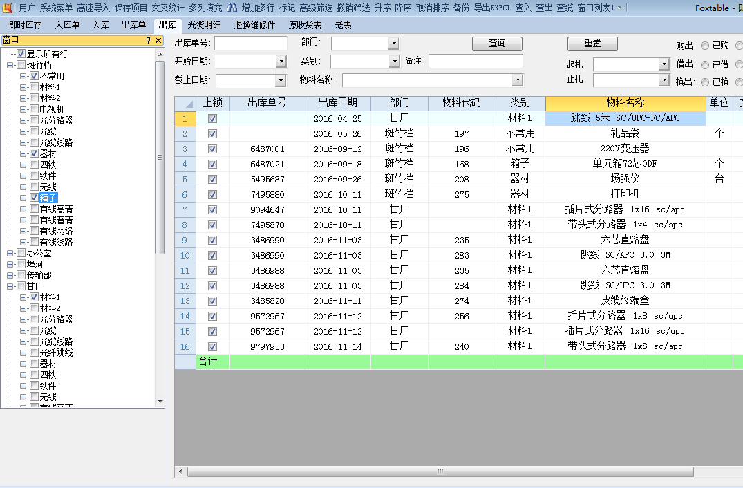Open the 截止日期 date dropdown
743x488 pixels.
(281, 81)
